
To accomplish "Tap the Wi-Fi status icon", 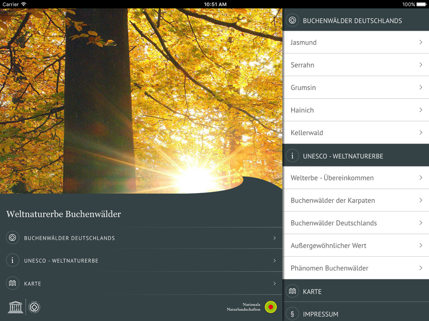I will tap(24, 4).
